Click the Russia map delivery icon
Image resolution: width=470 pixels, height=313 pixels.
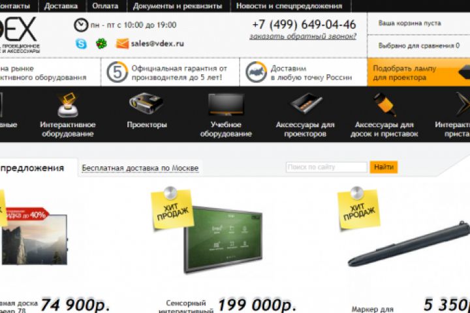pyautogui.click(x=256, y=72)
